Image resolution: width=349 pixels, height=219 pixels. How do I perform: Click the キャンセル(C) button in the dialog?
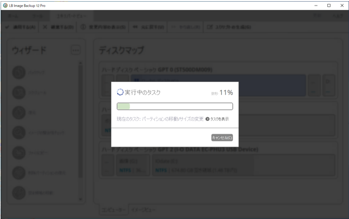tap(222, 138)
